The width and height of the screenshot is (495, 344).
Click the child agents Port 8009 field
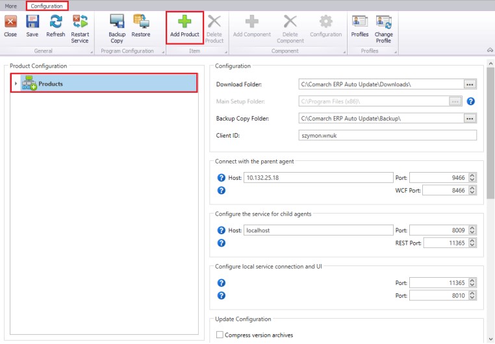438,230
